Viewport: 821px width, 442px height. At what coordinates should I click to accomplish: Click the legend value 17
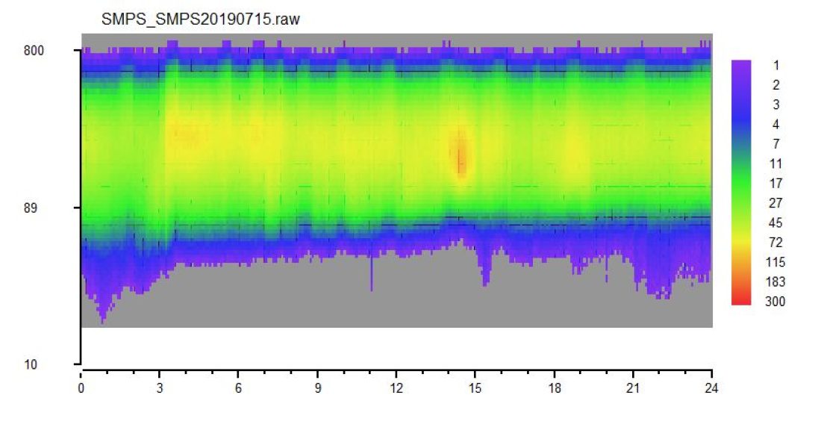tap(776, 183)
